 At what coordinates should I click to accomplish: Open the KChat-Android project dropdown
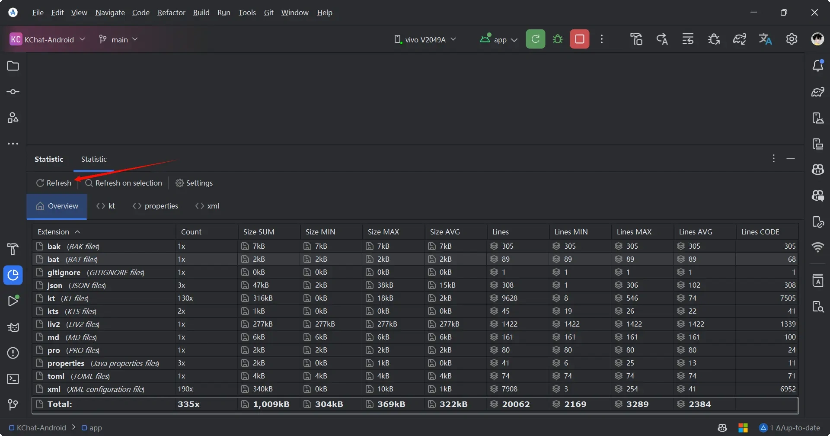pos(48,39)
